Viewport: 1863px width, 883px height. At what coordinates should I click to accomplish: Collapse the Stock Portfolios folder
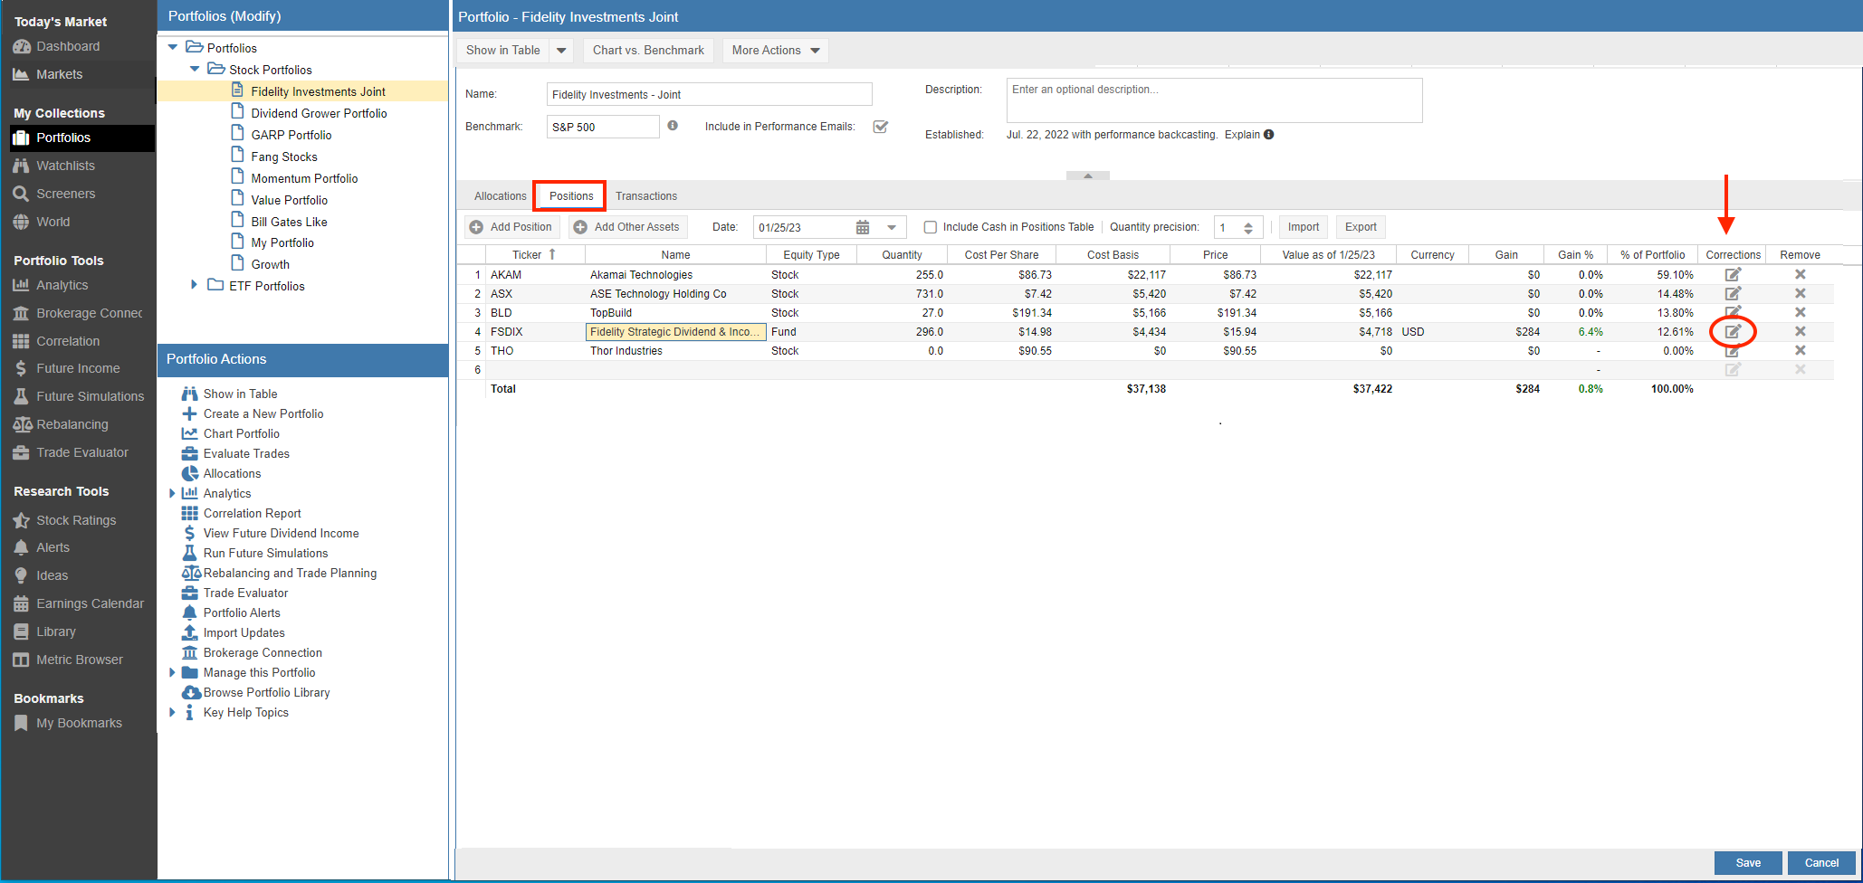(195, 69)
